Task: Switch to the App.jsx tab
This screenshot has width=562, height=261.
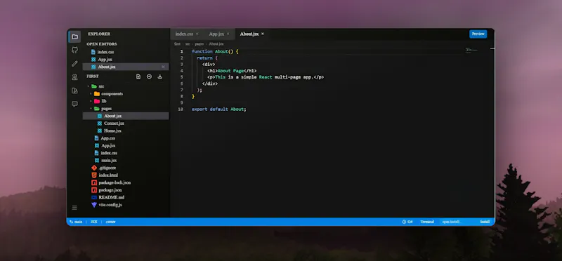Action: pos(216,34)
